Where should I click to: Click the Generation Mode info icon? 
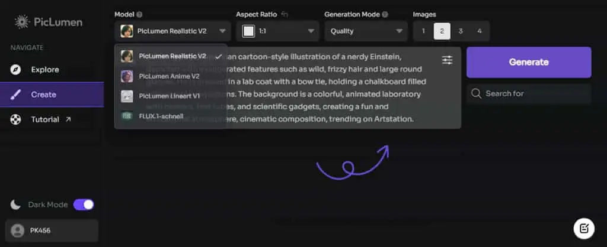click(385, 15)
